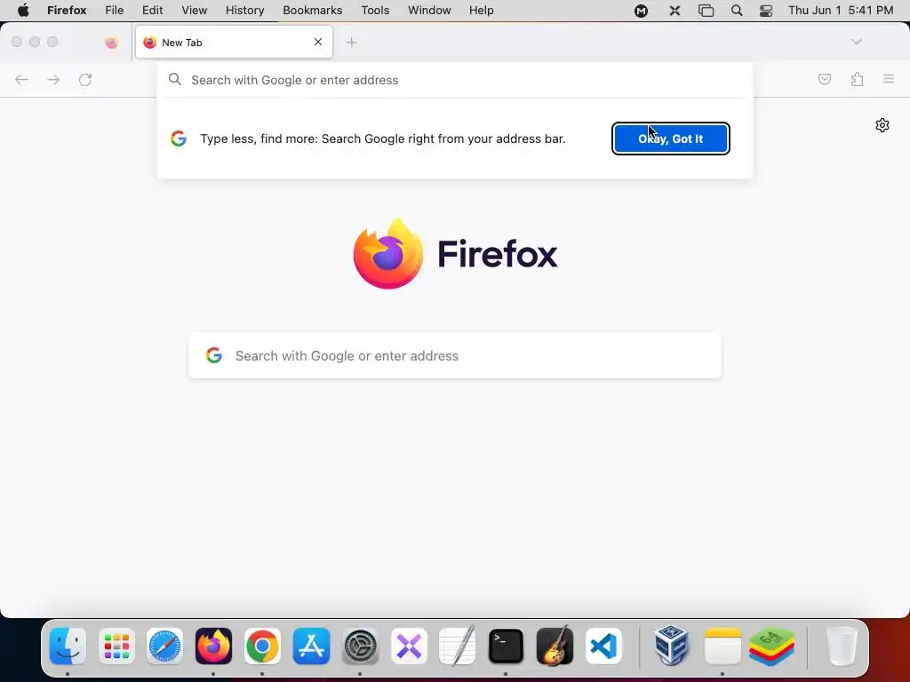This screenshot has width=910, height=682.
Task: Open the Tools menu
Action: [375, 11]
